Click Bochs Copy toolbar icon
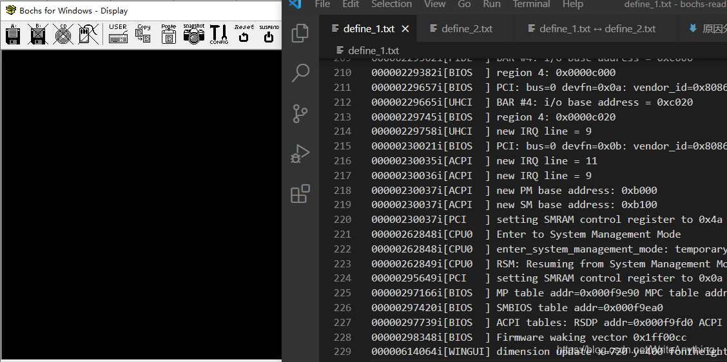This screenshot has width=727, height=362. (x=143, y=34)
